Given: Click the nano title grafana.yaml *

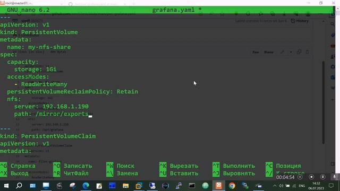Looking at the screenshot, I should pos(177,10).
